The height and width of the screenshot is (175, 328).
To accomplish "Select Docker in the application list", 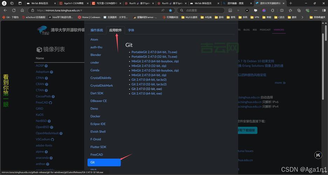I will point(95,116).
